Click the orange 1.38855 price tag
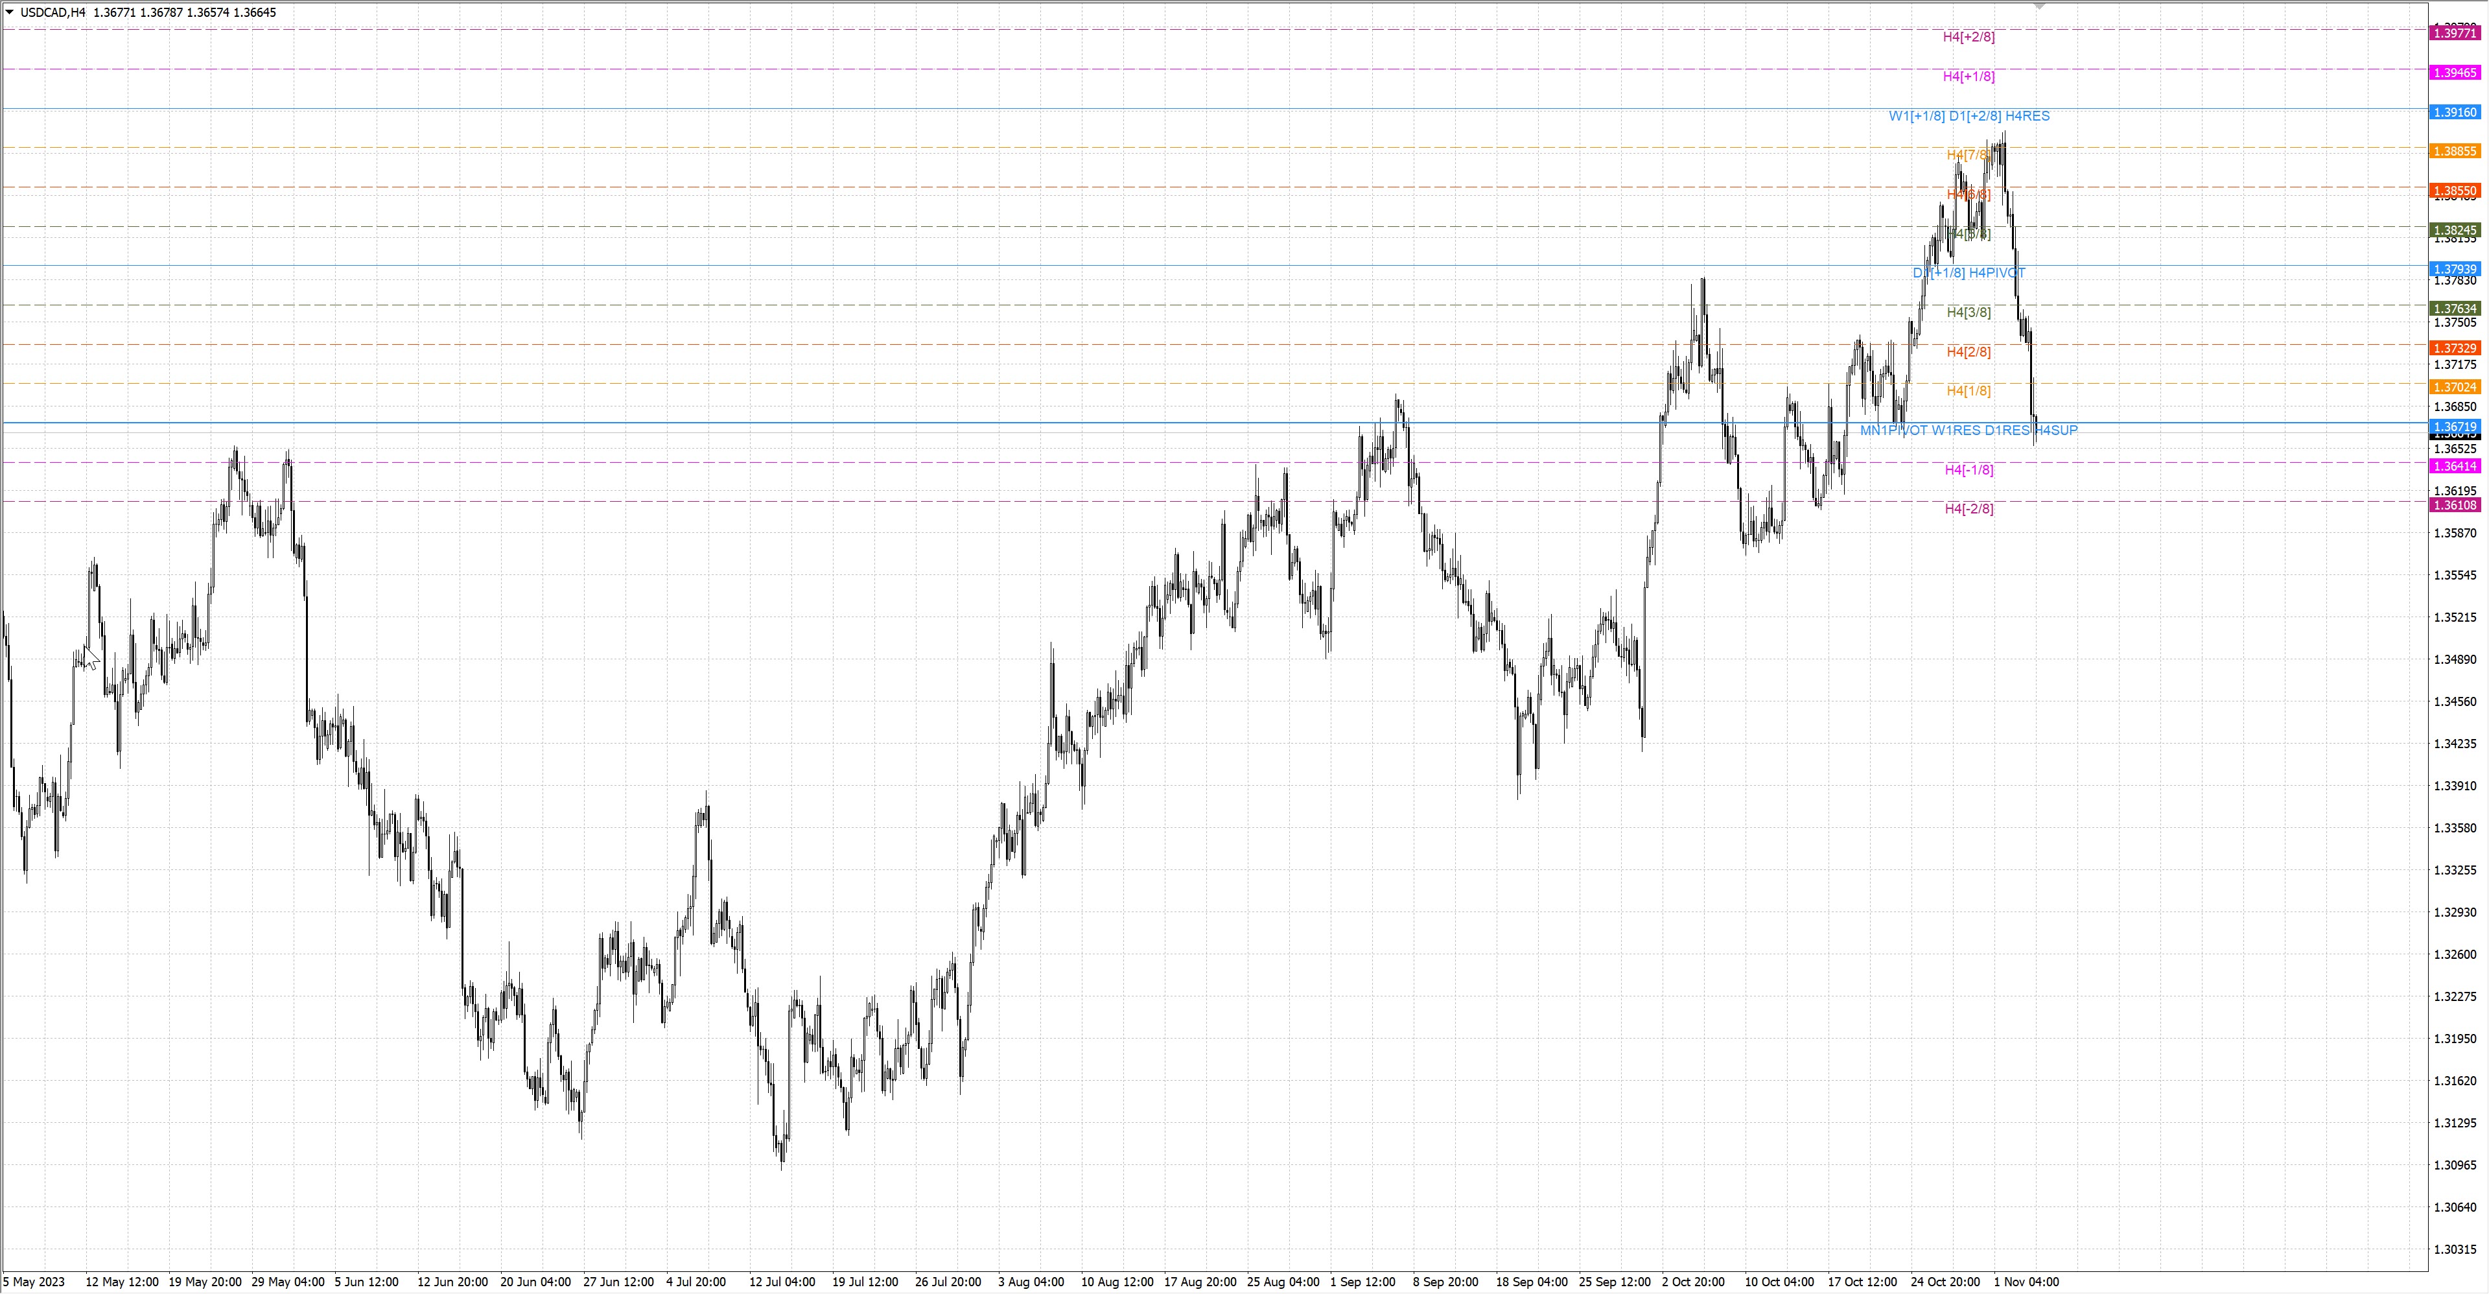 pyautogui.click(x=2454, y=152)
